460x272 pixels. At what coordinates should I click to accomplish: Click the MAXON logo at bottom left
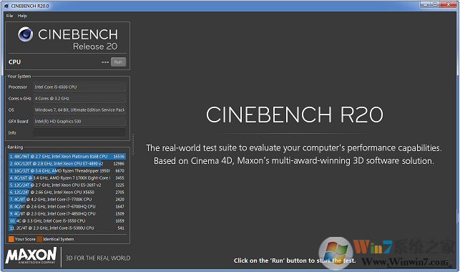click(31, 256)
